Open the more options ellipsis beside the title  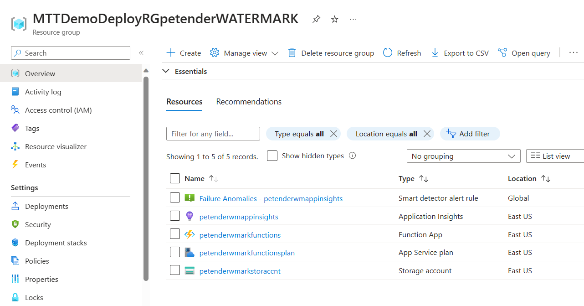[x=353, y=20]
